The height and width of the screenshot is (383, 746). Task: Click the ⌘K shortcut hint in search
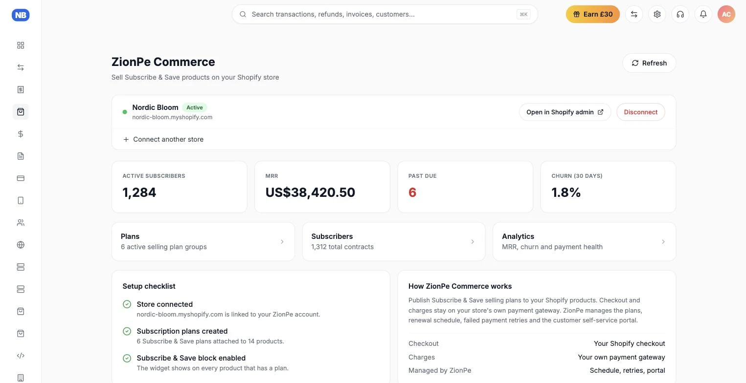(523, 14)
